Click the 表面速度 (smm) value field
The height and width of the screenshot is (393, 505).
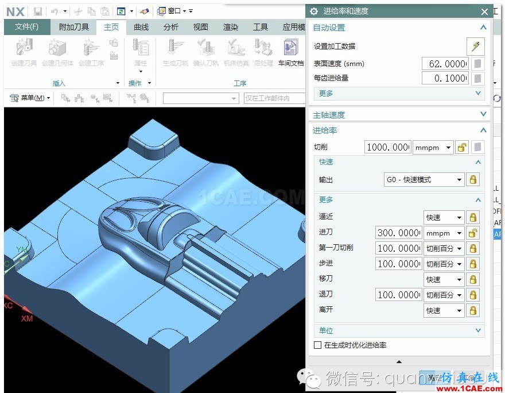[445, 64]
